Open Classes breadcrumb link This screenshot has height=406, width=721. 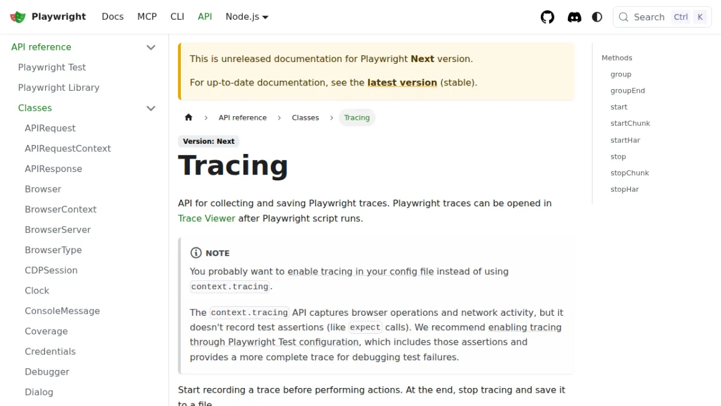pyautogui.click(x=305, y=117)
